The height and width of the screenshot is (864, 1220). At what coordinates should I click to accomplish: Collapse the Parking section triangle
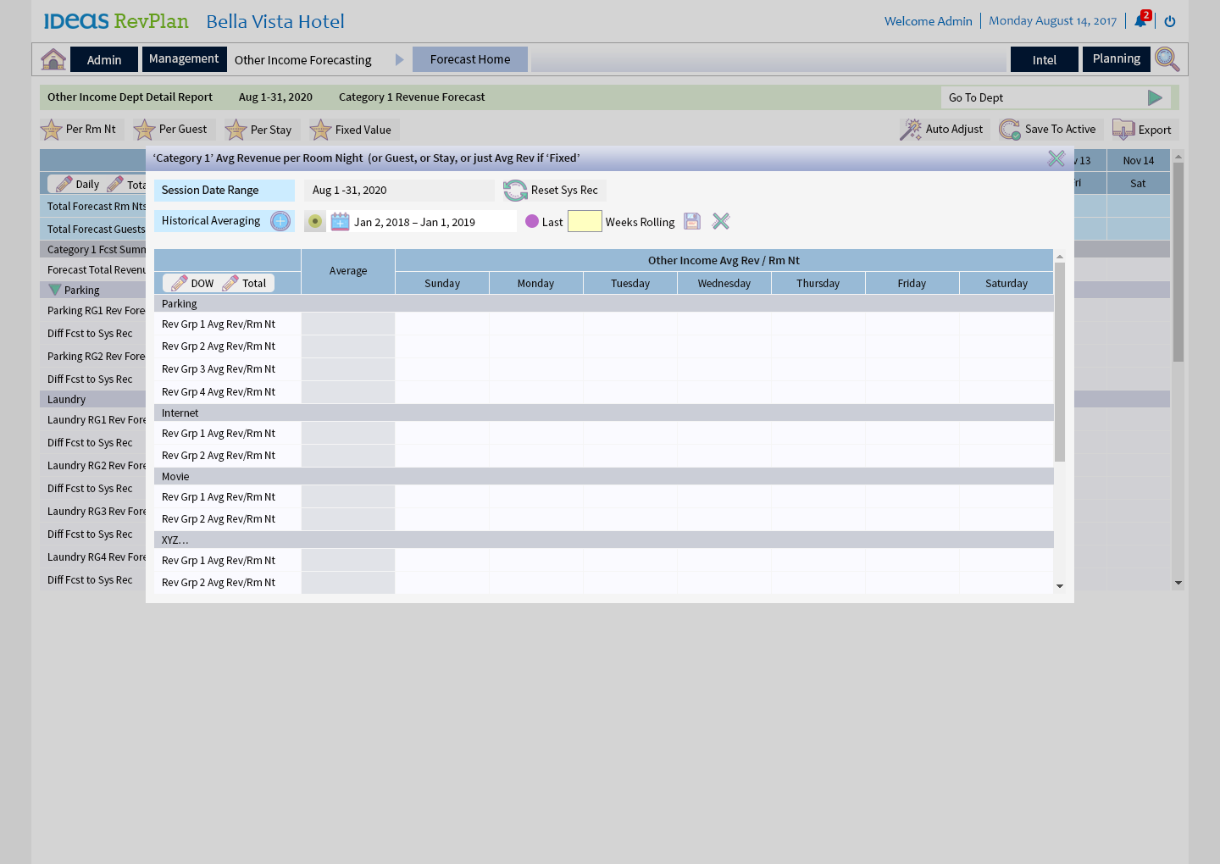coord(55,290)
